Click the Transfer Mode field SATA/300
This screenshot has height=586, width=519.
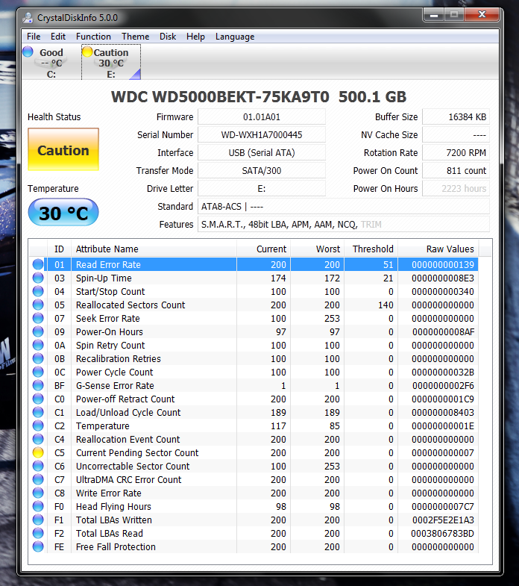pyautogui.click(x=262, y=171)
